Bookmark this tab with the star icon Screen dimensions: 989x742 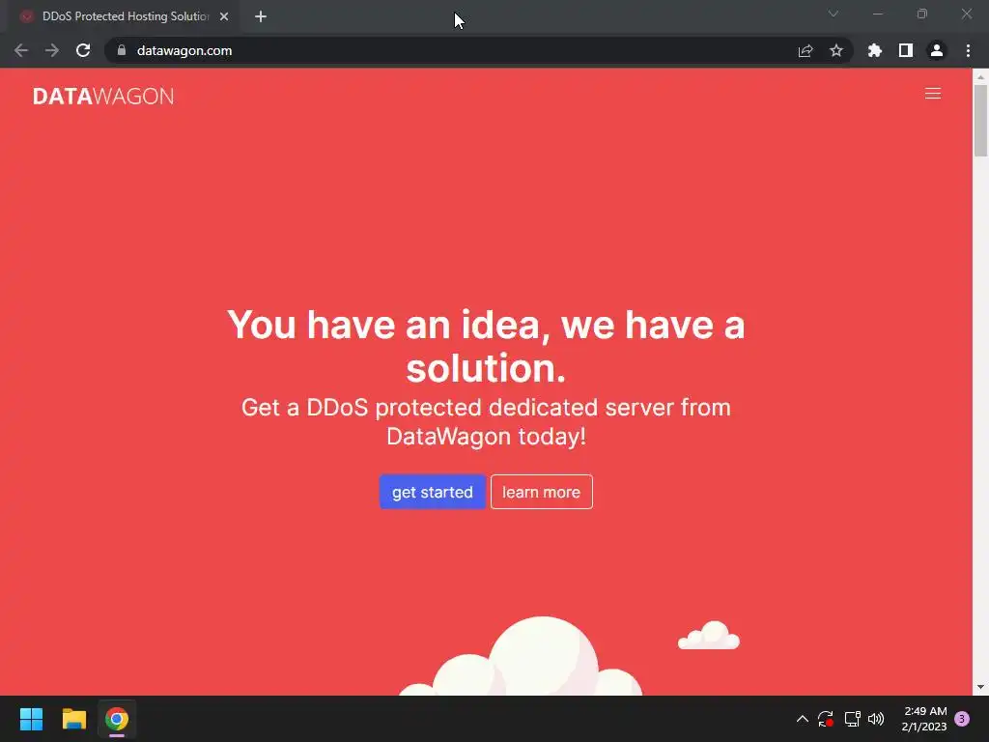pyautogui.click(x=836, y=50)
